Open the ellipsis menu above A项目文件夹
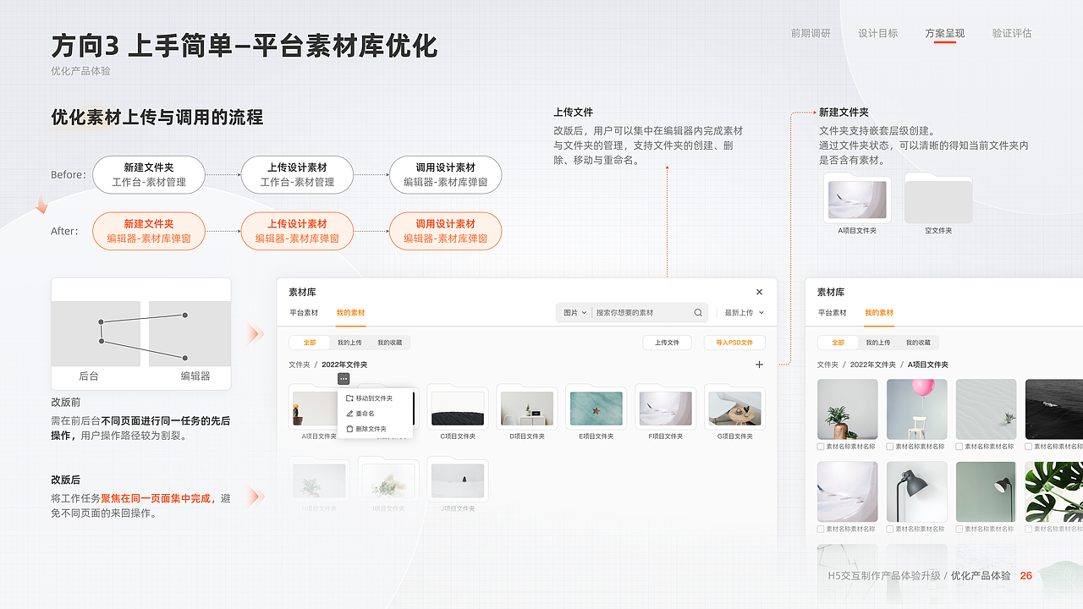 coord(344,379)
